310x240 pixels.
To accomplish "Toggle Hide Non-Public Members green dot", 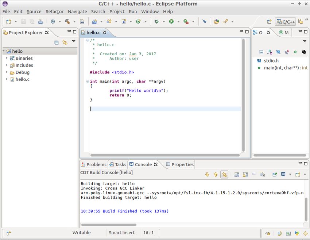I will point(295,52).
